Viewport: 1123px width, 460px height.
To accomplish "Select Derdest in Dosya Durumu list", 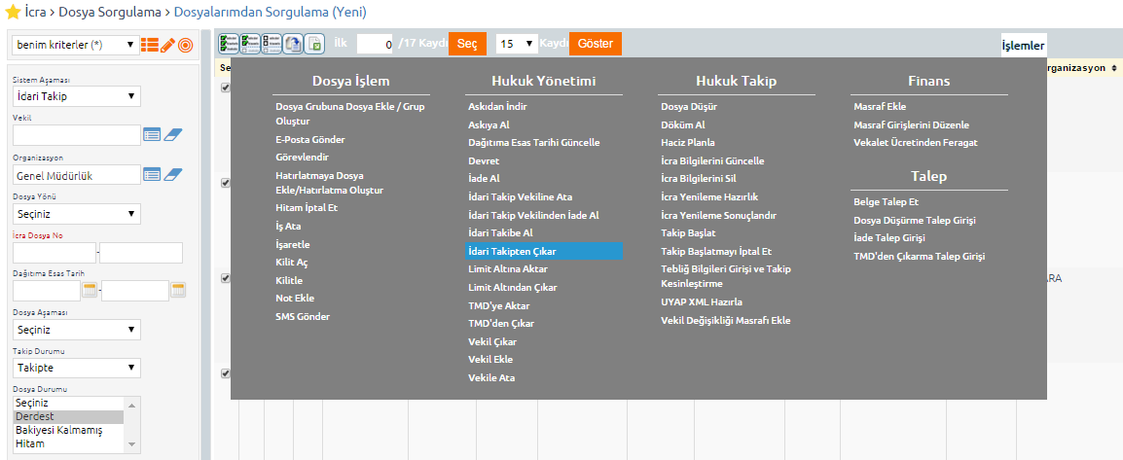I will tap(68, 416).
